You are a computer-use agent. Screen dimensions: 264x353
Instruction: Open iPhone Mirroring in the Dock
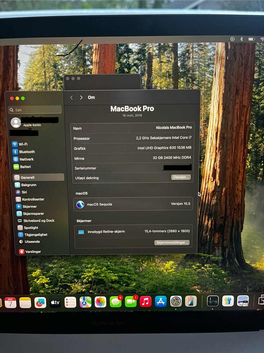click(191, 301)
